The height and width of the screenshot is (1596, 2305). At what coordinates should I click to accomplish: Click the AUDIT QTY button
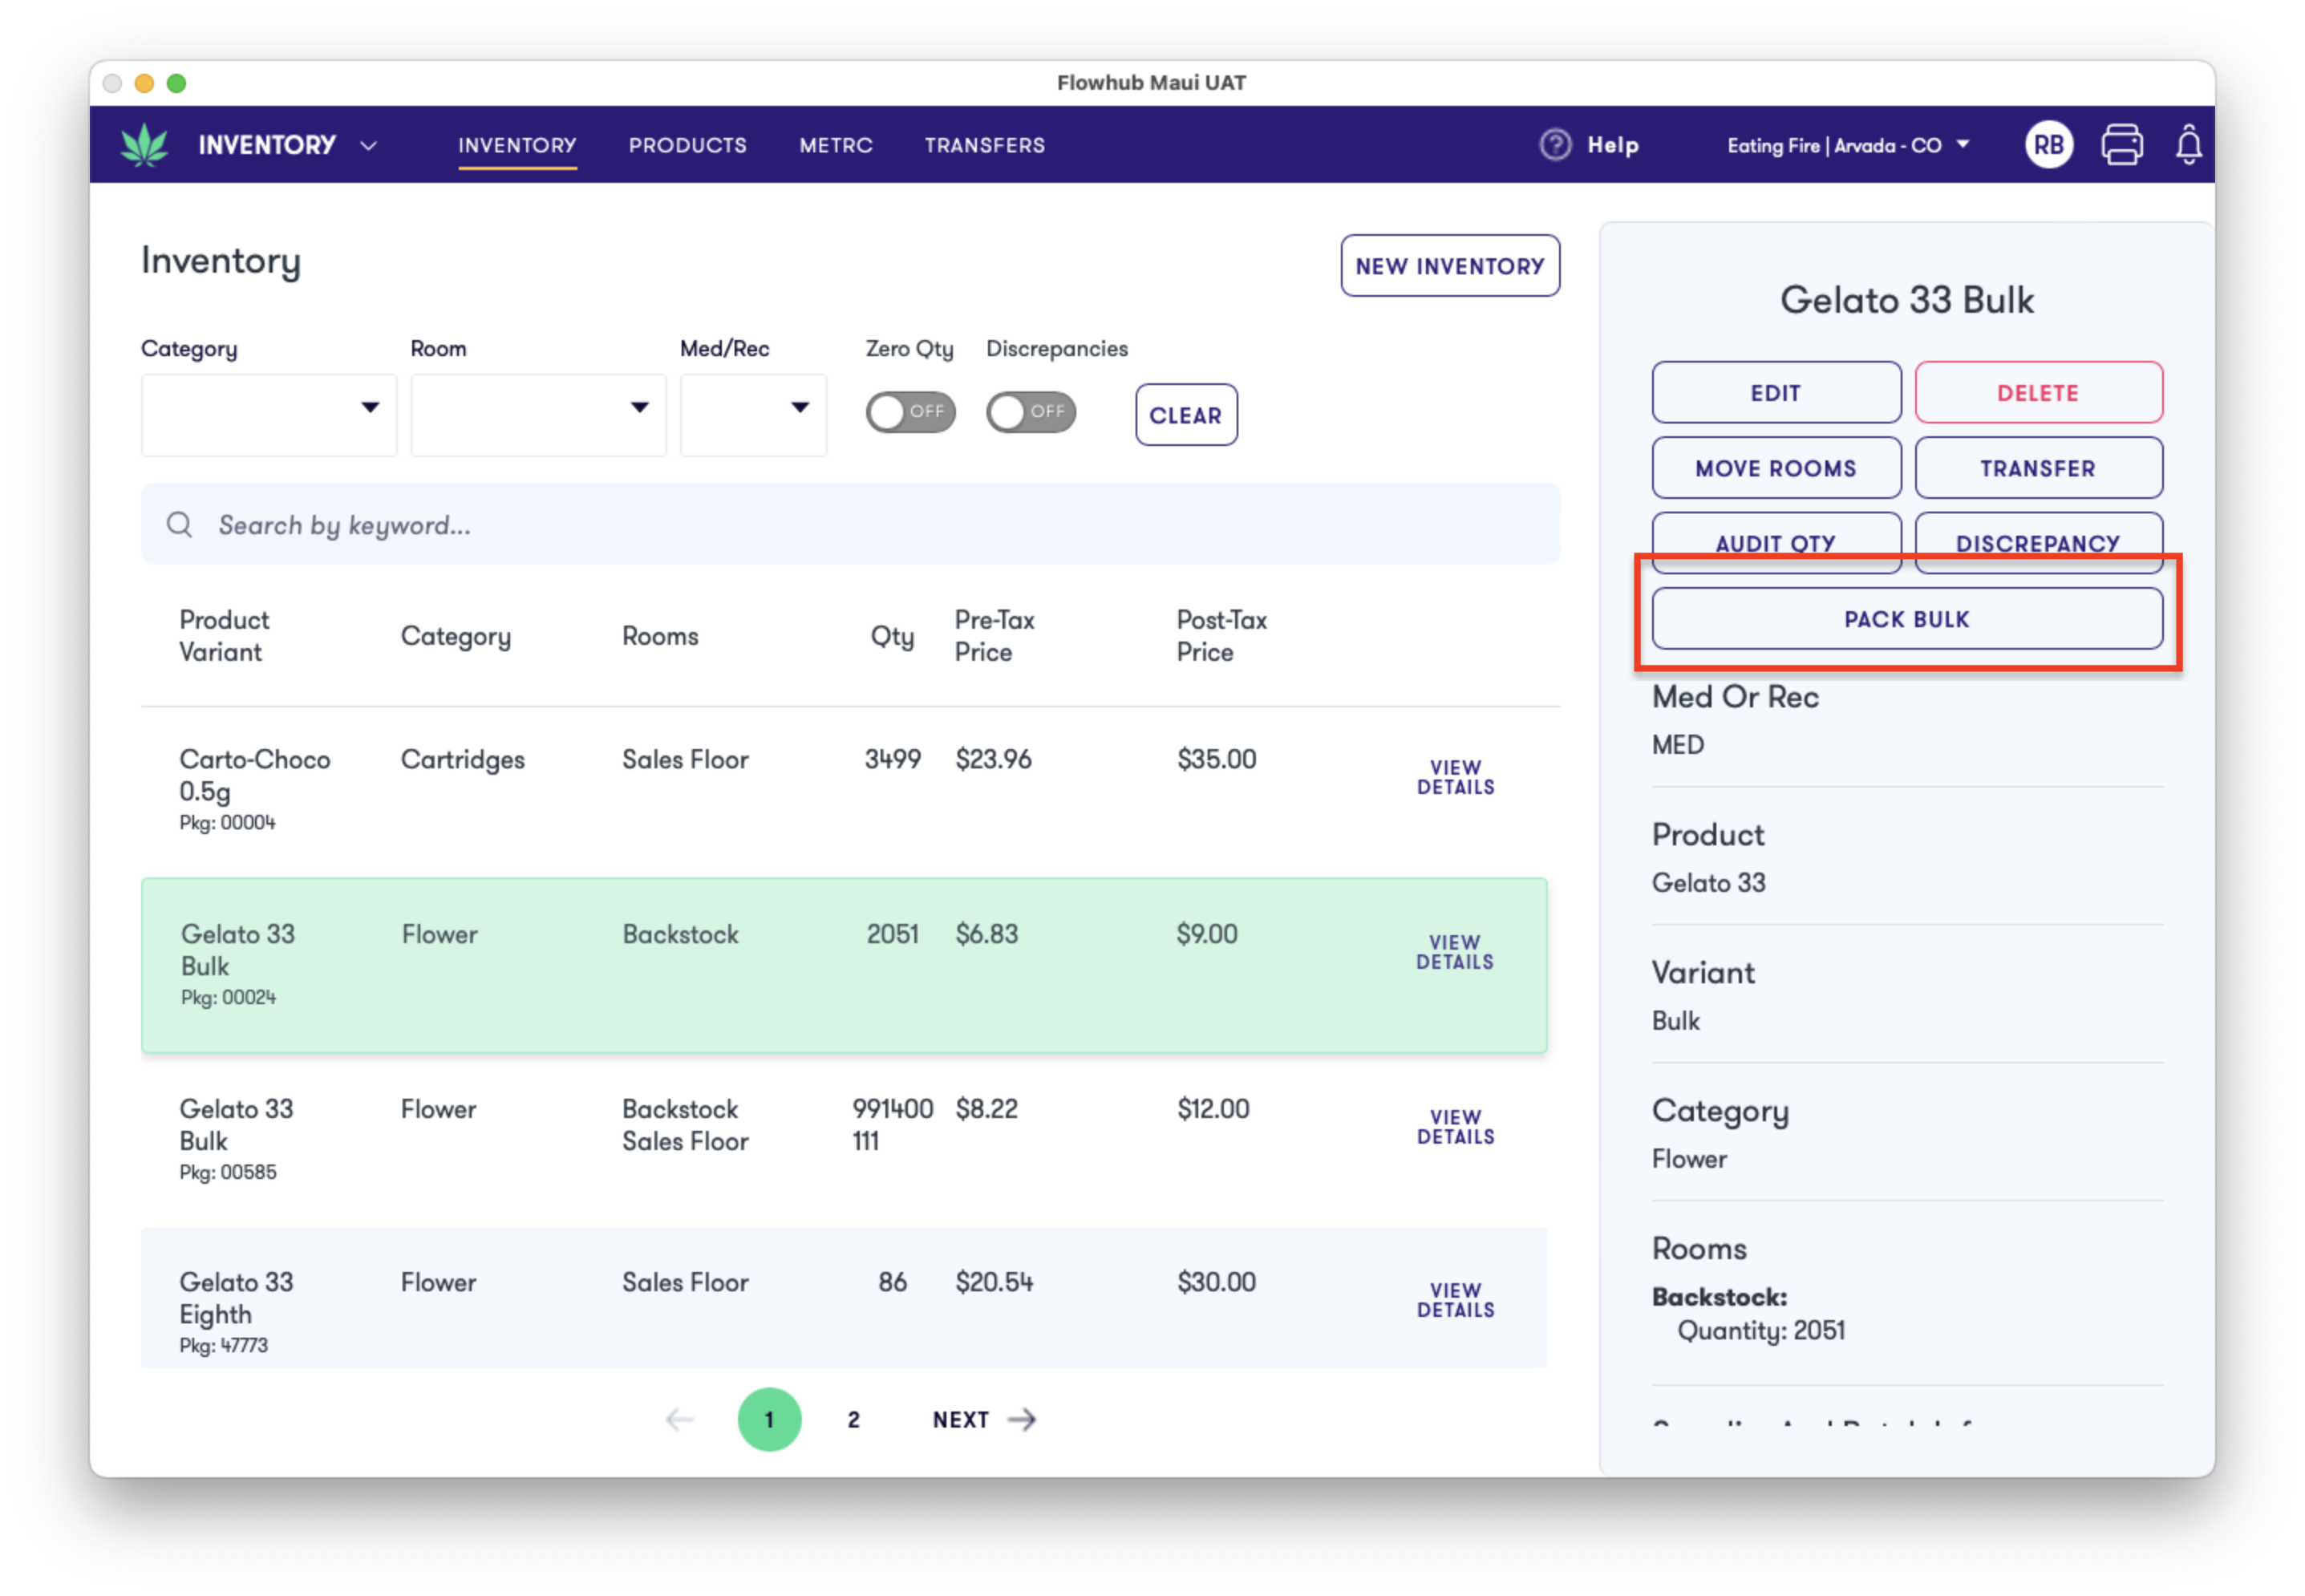tap(1776, 543)
